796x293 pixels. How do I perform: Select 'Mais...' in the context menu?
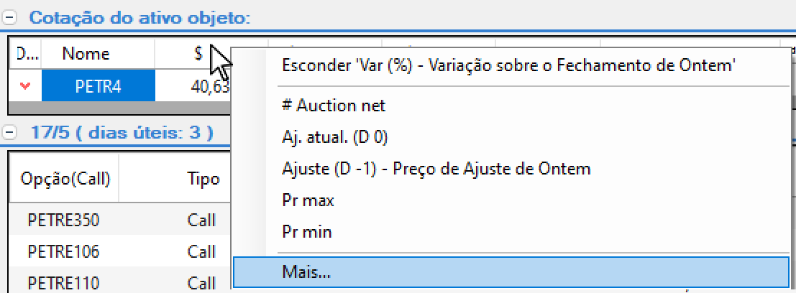point(512,272)
